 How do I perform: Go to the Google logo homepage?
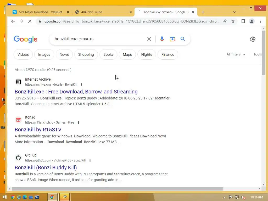[x=25, y=39]
